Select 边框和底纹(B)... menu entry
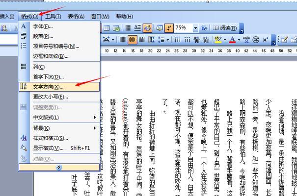This screenshot has width=297, height=196. coord(59,56)
